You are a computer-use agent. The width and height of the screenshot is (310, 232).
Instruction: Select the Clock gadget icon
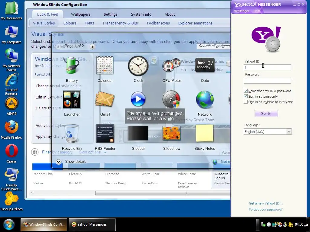coord(138,66)
